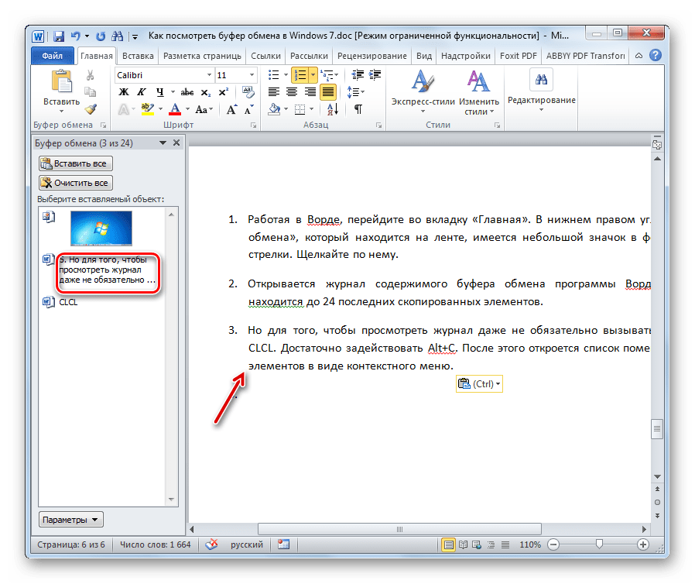Viewport: 695px width, 584px height.
Task: Click the multilevel list icon
Action: point(327,75)
